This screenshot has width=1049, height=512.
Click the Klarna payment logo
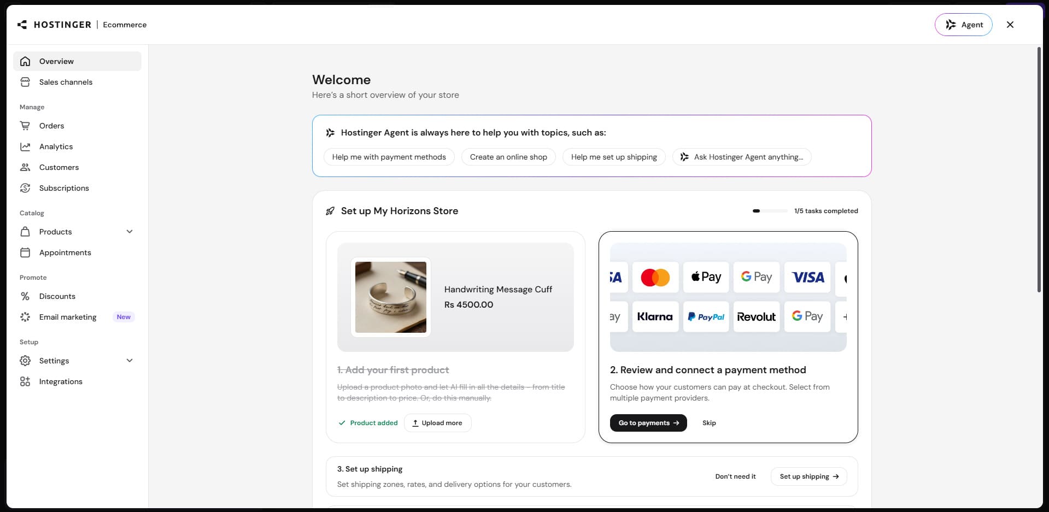655,317
